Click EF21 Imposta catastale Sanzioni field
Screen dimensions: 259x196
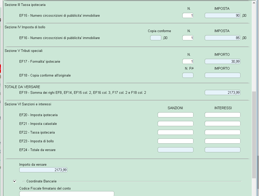[x=175, y=124]
